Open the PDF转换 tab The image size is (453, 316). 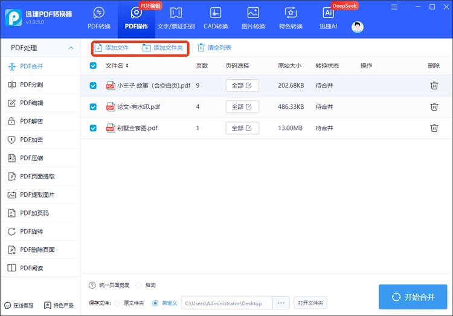[99, 19]
